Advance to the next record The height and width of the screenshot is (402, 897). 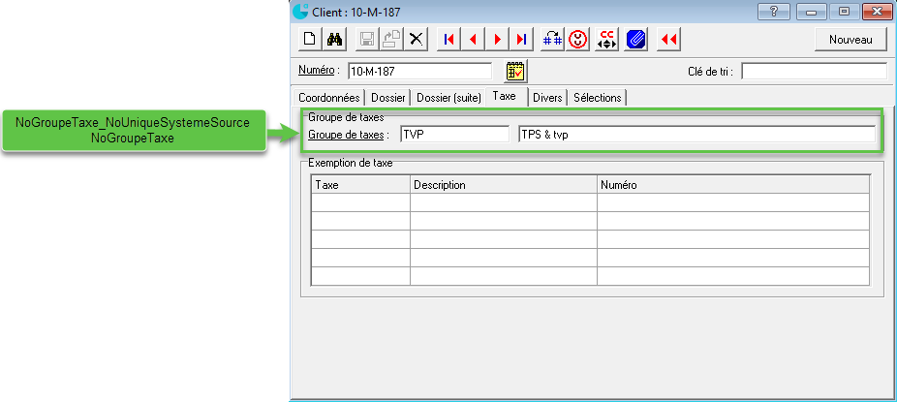pyautogui.click(x=498, y=40)
